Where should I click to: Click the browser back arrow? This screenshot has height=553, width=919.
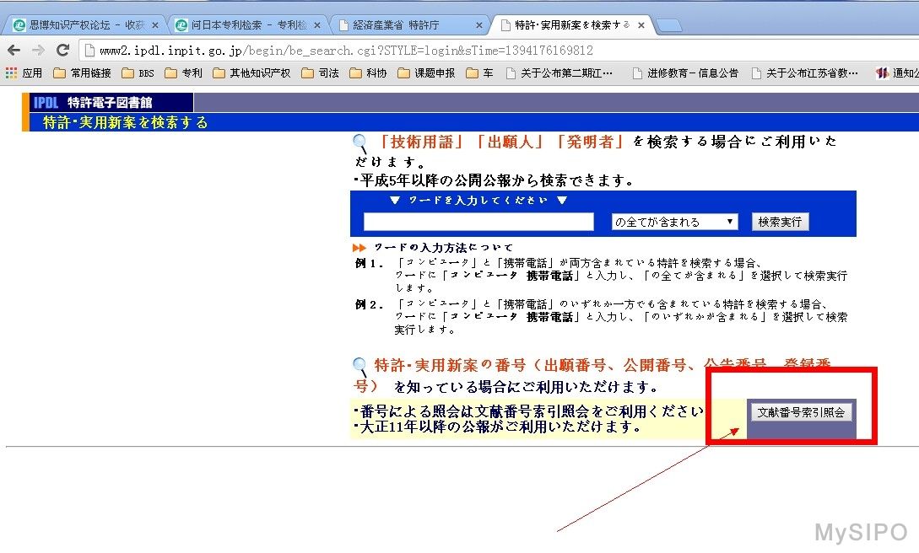coord(14,51)
